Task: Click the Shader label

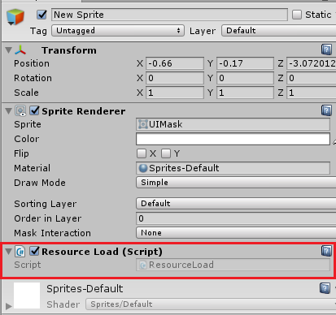Action: [x=63, y=304]
